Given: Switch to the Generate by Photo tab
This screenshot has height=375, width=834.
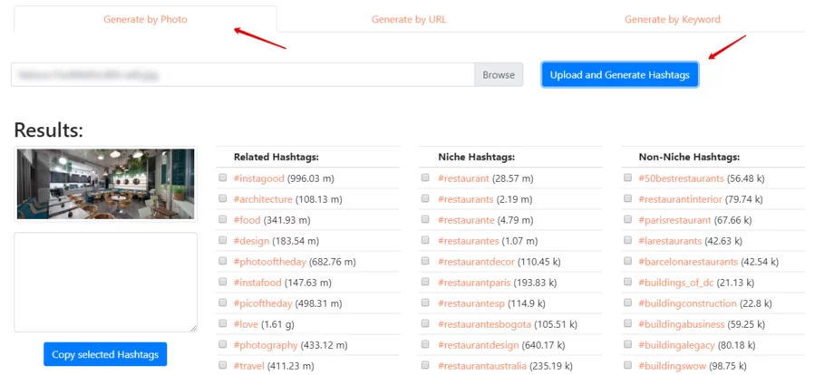Looking at the screenshot, I should pyautogui.click(x=145, y=19).
